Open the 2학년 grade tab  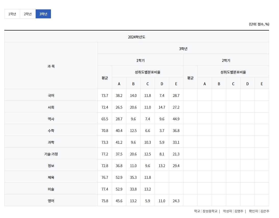[28, 14]
